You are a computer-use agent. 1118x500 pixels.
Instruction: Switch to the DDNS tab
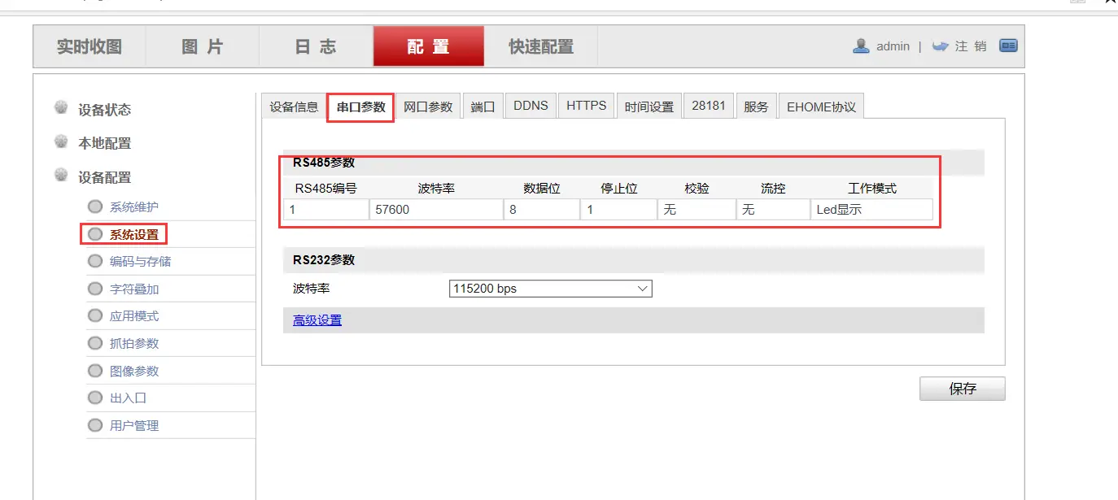pos(530,105)
